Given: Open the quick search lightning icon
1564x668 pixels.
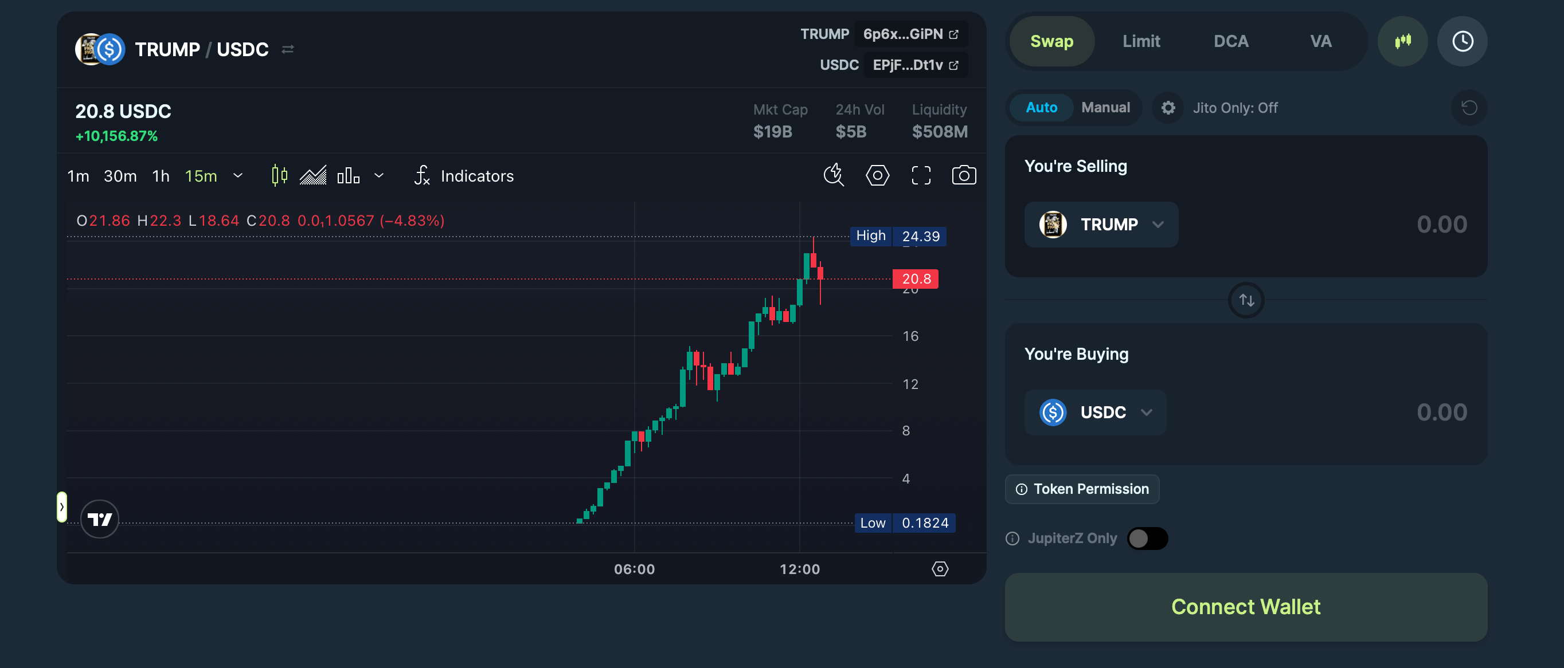Looking at the screenshot, I should tap(834, 175).
